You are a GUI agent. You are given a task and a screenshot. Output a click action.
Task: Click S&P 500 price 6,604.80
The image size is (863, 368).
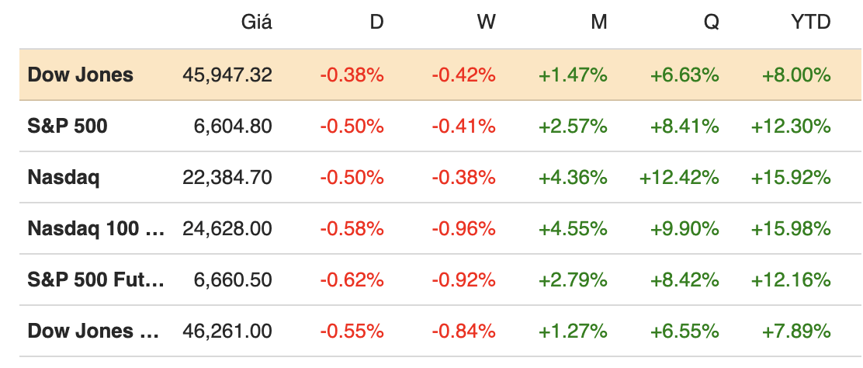(234, 126)
